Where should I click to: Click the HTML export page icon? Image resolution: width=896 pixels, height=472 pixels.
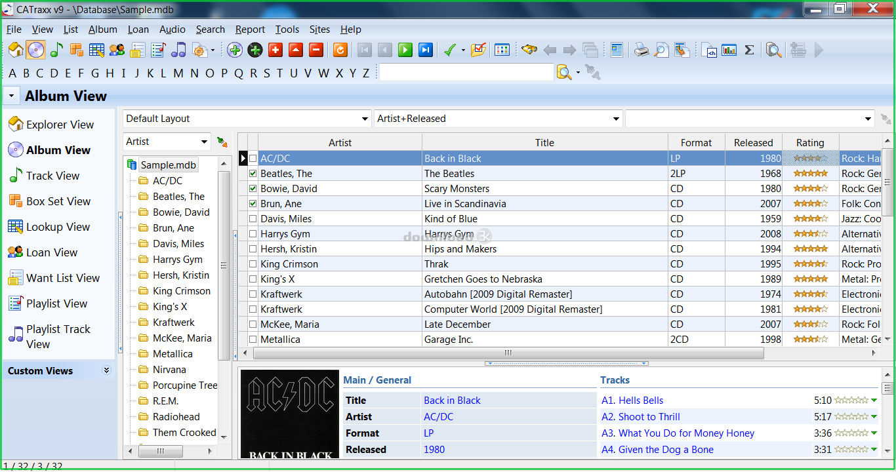click(x=709, y=50)
